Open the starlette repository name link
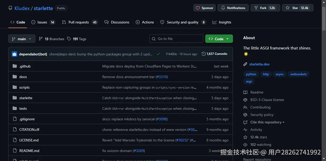Viewport: 326px width, 161px height. click(x=43, y=8)
